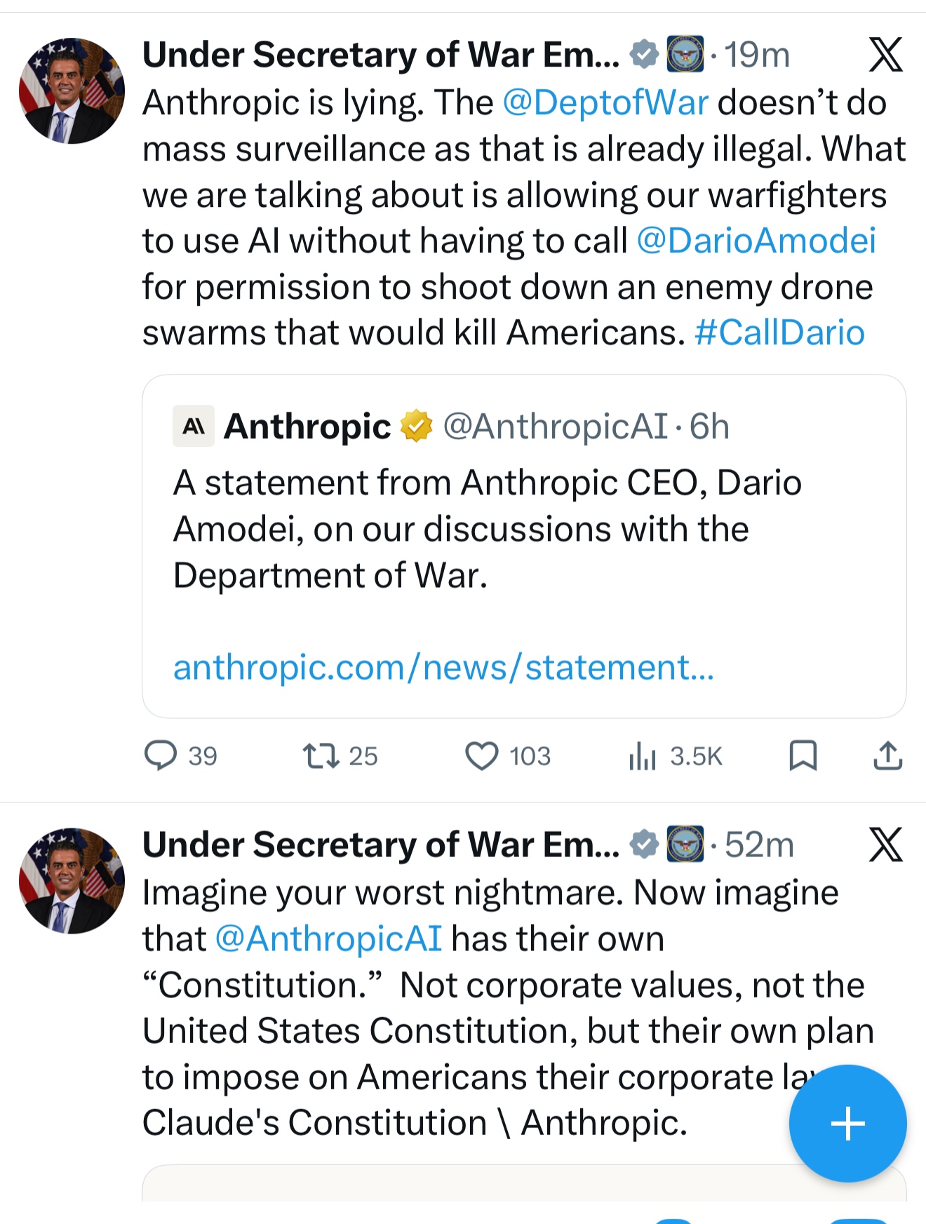Repost the first post with the retweet icon

tap(321, 756)
